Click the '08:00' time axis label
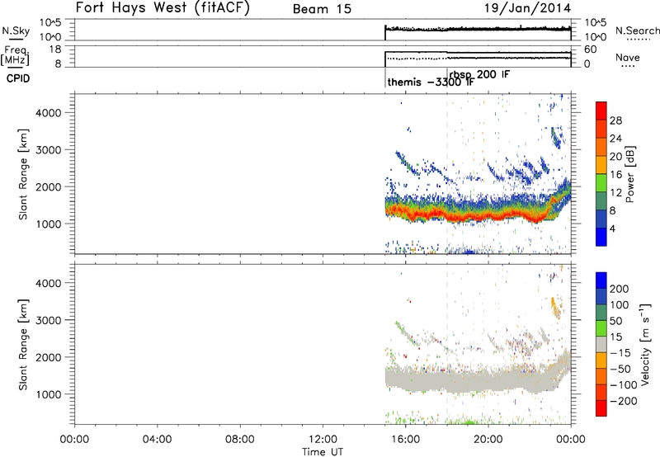This screenshot has height=457, width=660. click(x=240, y=440)
